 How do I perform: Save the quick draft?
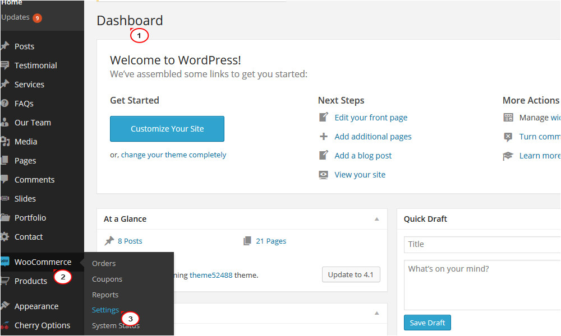pos(427,323)
